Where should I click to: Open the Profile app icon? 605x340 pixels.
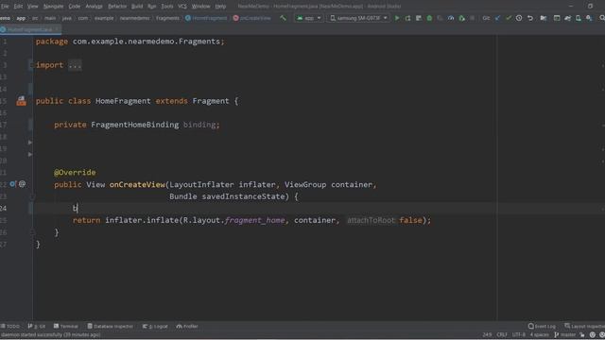[451, 18]
